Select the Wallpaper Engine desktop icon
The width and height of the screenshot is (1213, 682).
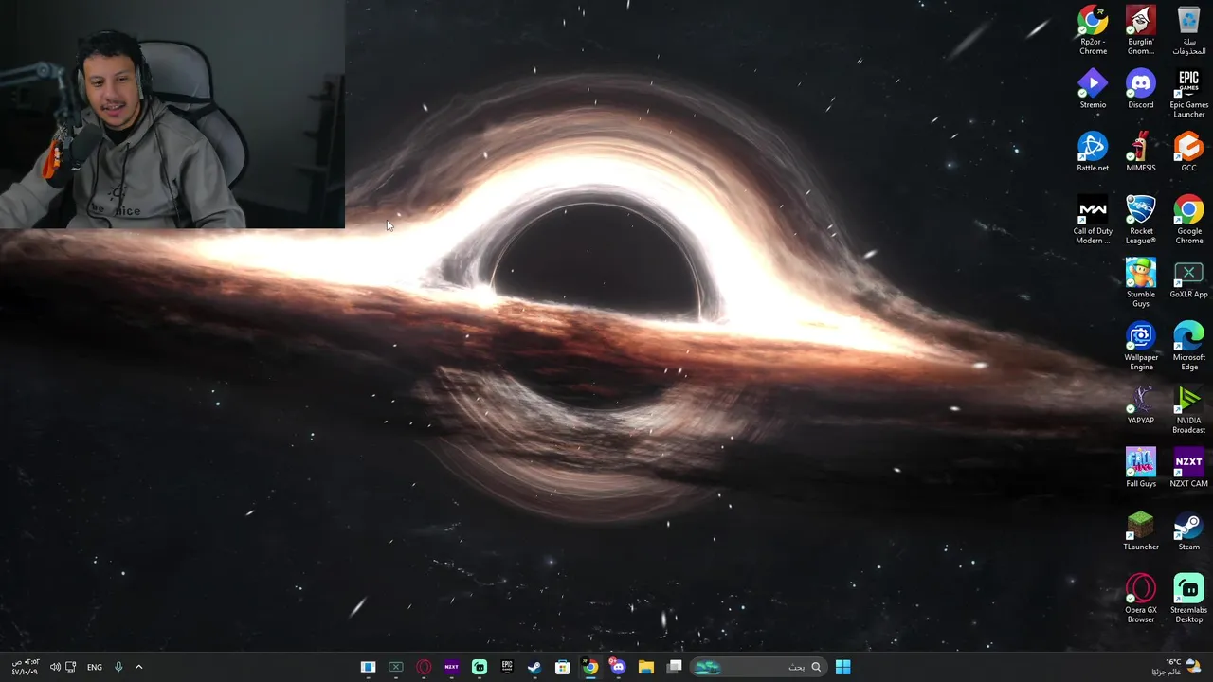click(1141, 347)
